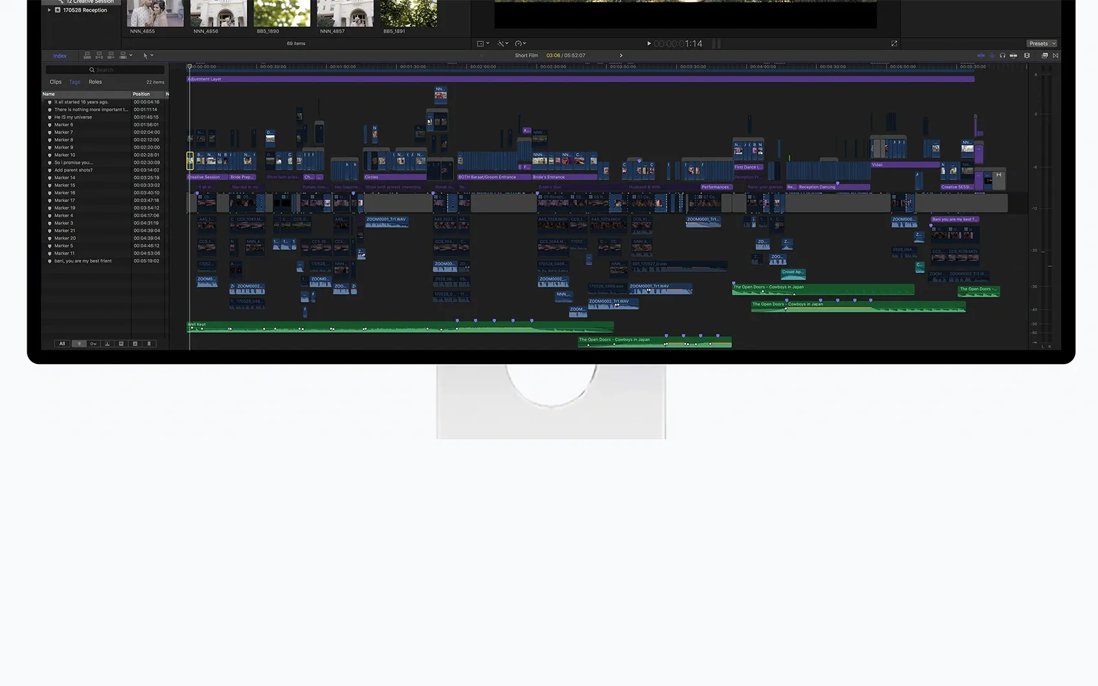This screenshot has height=686, width=1098.
Task: Toggle audio skimming in the timeline
Action: pos(992,56)
